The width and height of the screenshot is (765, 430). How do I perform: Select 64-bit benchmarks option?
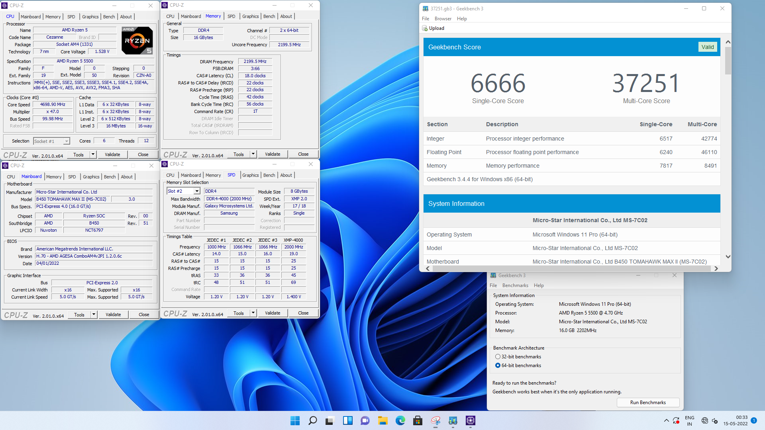[498, 365]
